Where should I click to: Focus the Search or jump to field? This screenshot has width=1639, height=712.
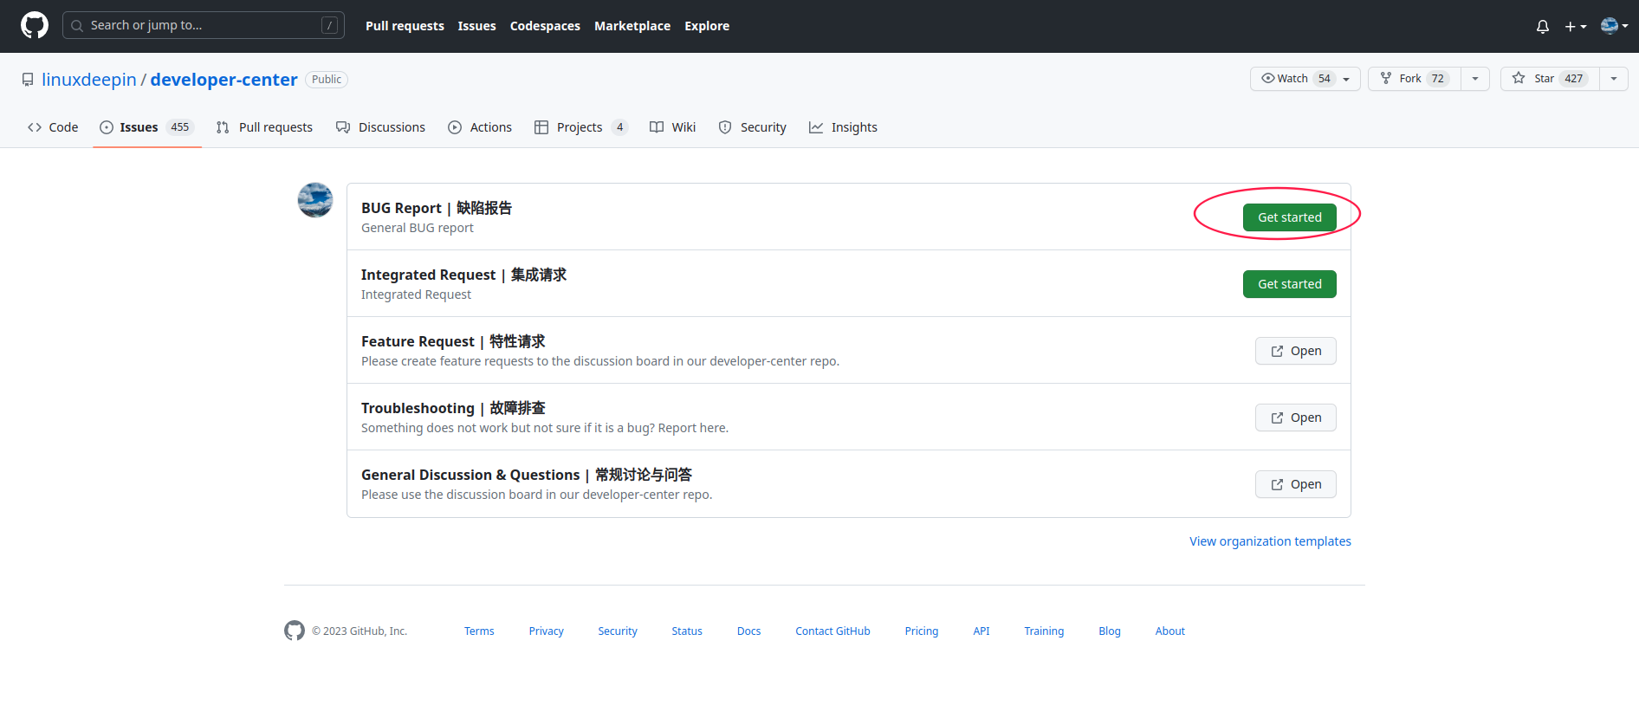(x=204, y=25)
